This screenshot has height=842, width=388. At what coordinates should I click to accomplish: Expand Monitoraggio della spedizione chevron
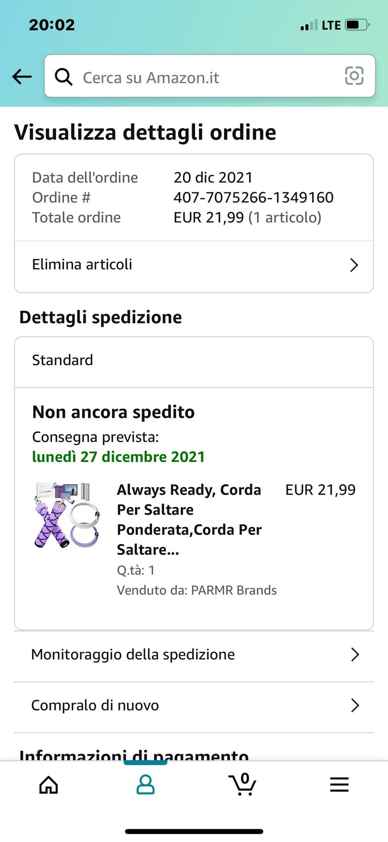[x=355, y=655]
